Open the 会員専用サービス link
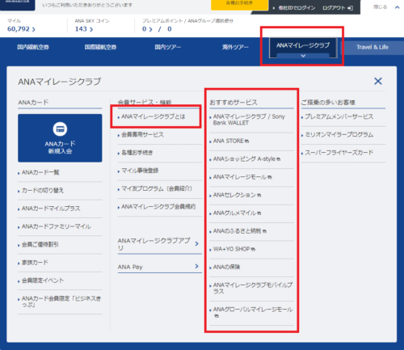Viewport: 404px width, 350px height. pos(142,135)
